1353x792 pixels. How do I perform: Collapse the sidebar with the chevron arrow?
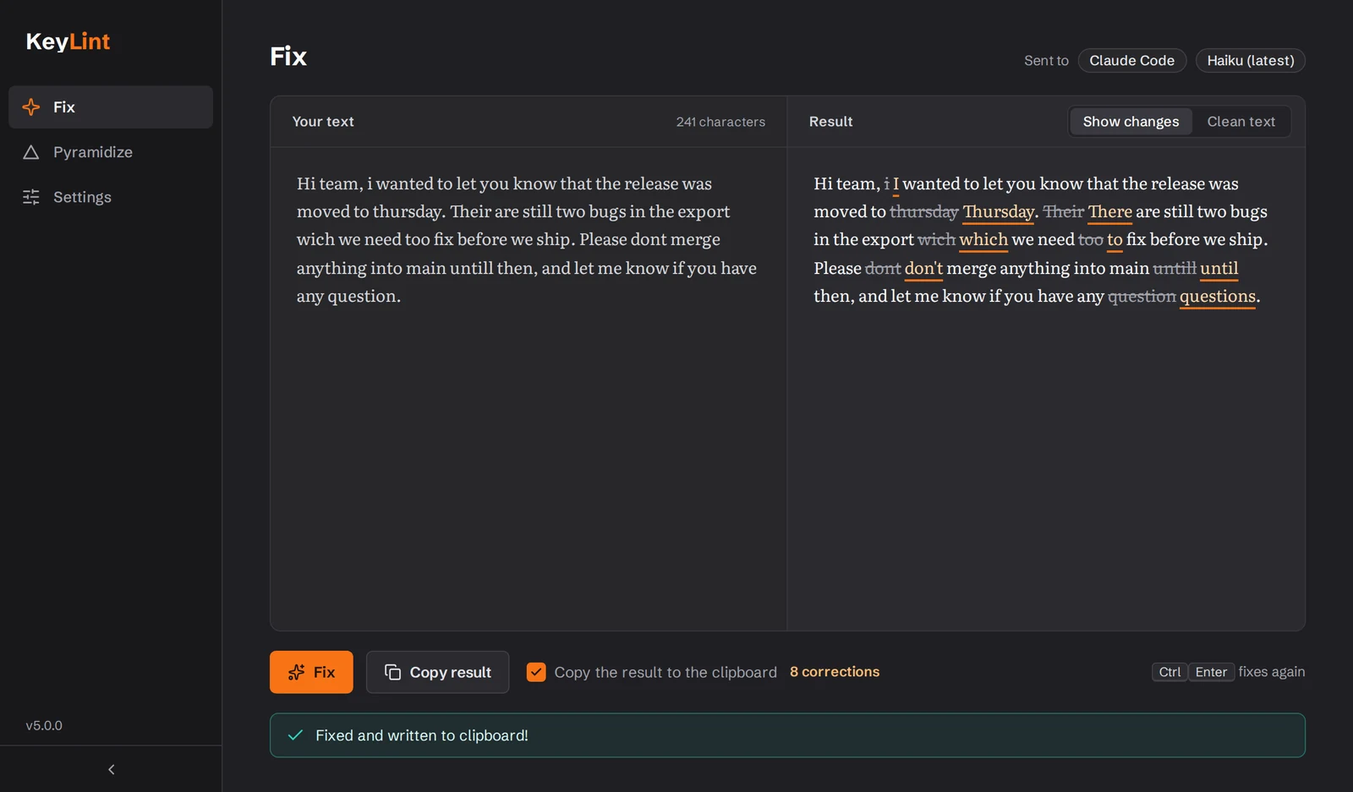click(111, 769)
